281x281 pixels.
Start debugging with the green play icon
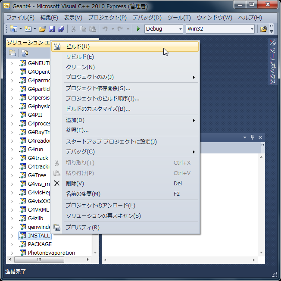(138, 29)
